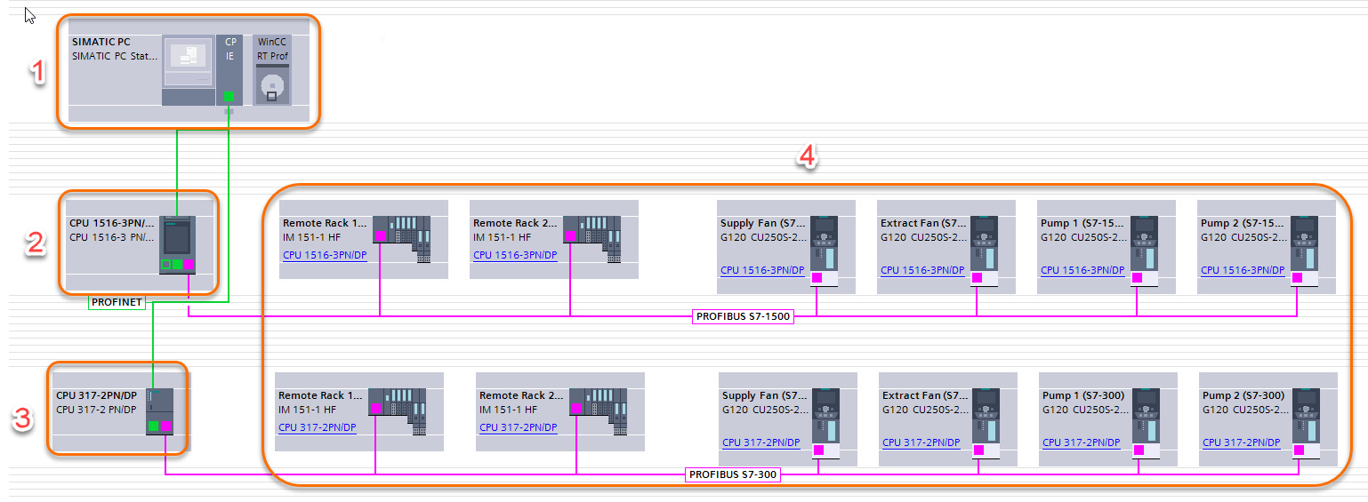Viewport: 1368px width, 502px height.
Task: Open CPU 1516-3PN/DP link under Remote Rack 2
Action: [x=514, y=255]
